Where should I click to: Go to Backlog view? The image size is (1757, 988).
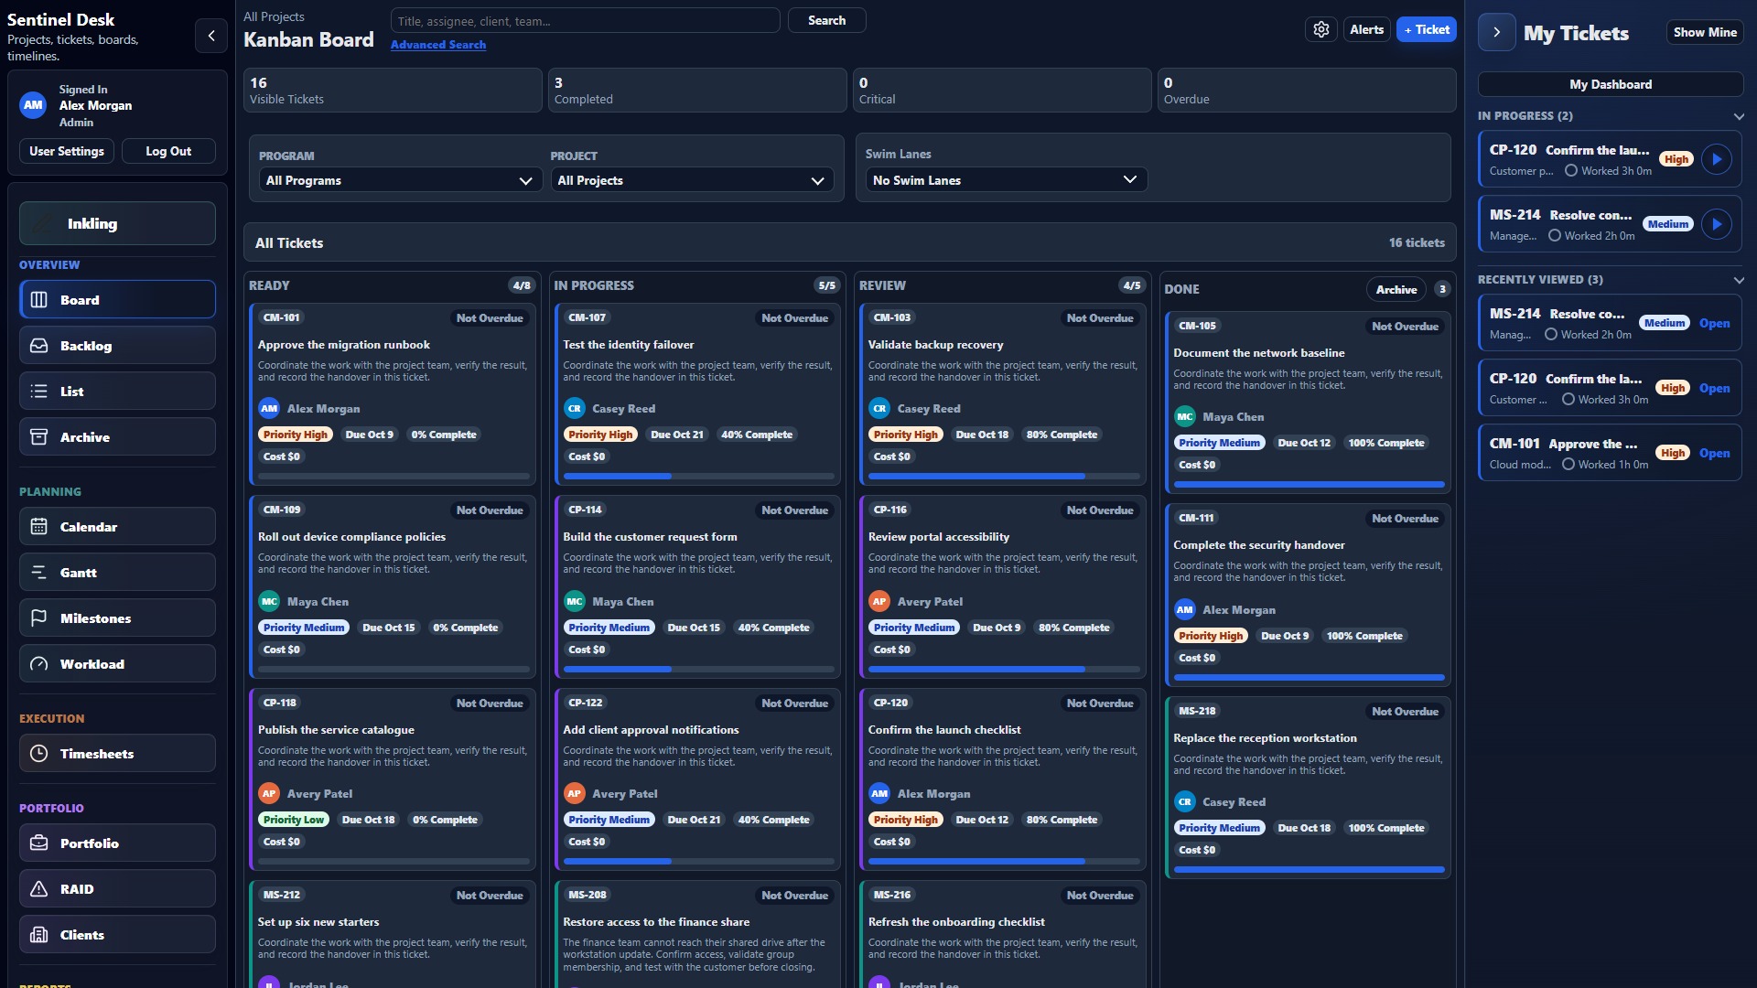click(x=117, y=346)
